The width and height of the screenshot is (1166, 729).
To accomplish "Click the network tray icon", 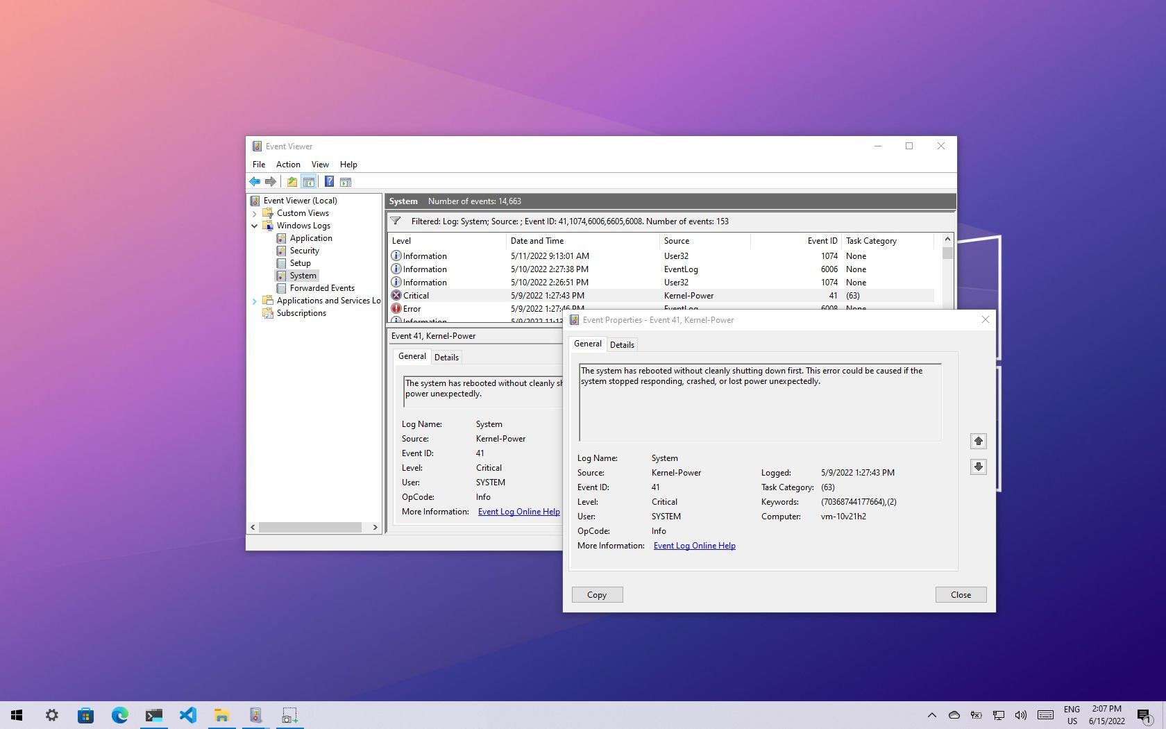I will click(x=999, y=715).
